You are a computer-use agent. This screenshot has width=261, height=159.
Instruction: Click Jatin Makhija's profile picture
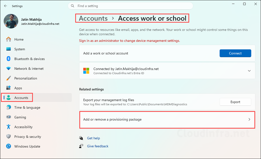11,21
